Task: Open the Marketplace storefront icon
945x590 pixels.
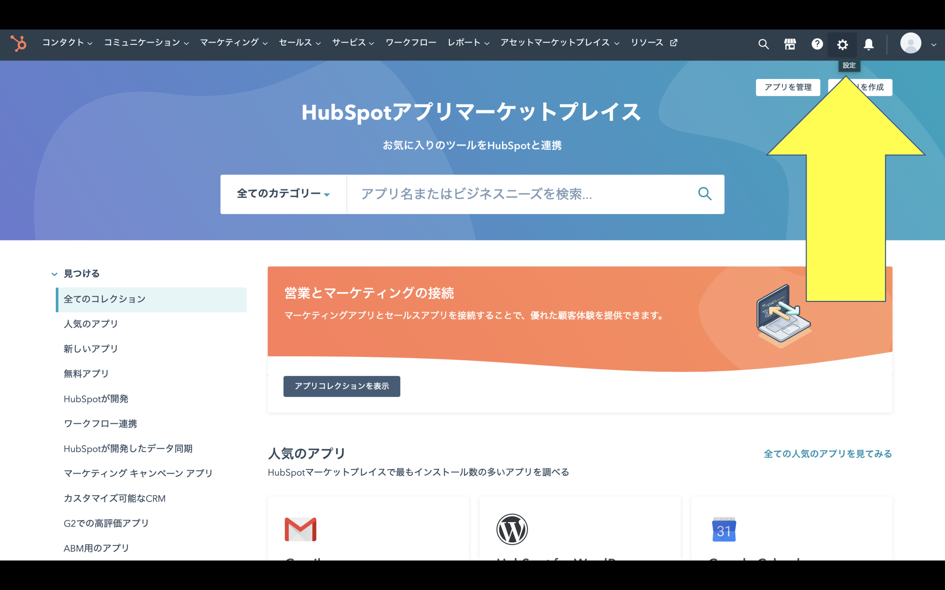Action: tap(790, 44)
